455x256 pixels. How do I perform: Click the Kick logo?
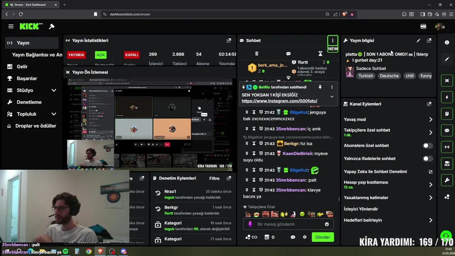[31, 26]
